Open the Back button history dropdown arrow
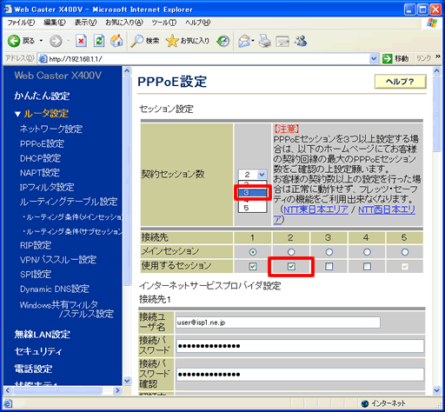This screenshot has height=412, width=445. (41, 41)
